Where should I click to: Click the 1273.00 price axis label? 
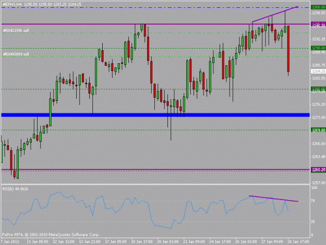pos(318,118)
